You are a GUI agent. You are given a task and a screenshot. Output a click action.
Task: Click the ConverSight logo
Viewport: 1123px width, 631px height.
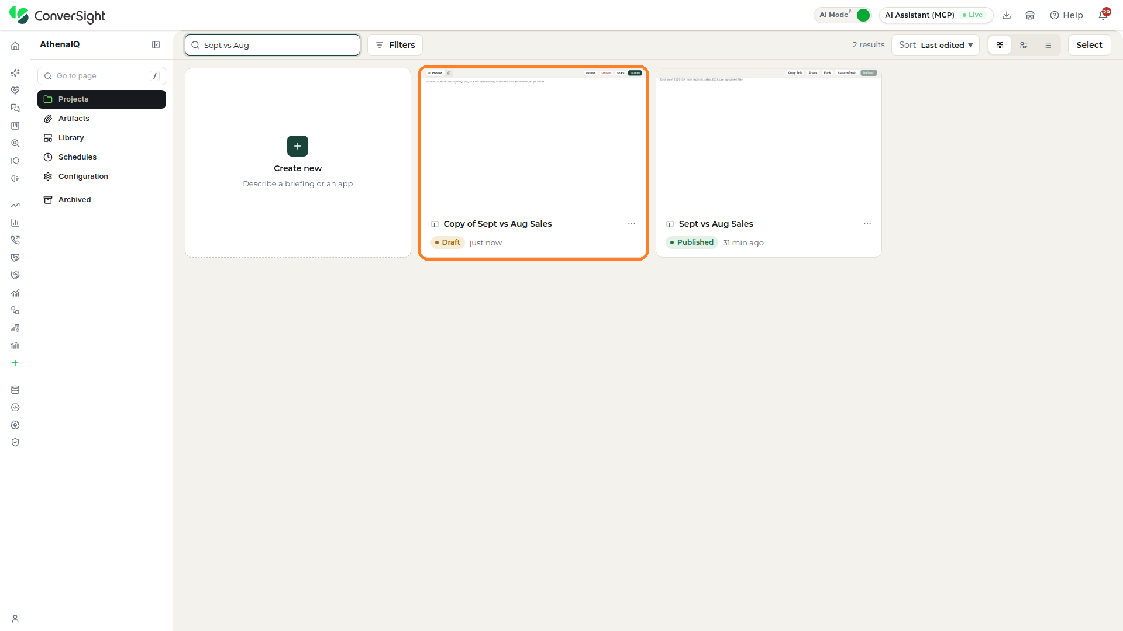[57, 15]
